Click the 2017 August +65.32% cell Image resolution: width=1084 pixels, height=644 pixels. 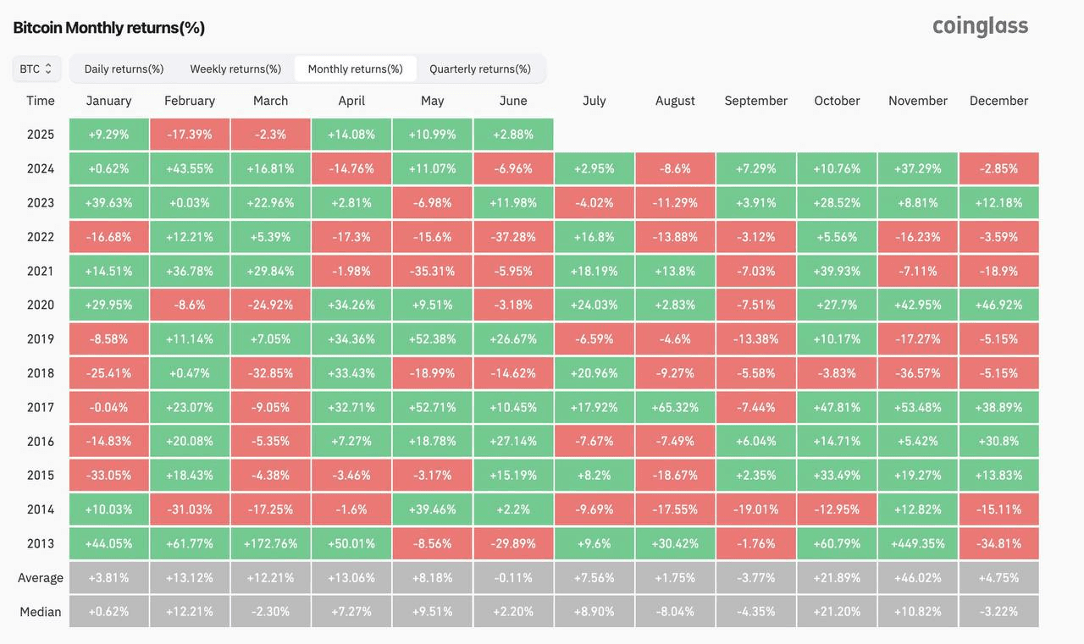675,407
